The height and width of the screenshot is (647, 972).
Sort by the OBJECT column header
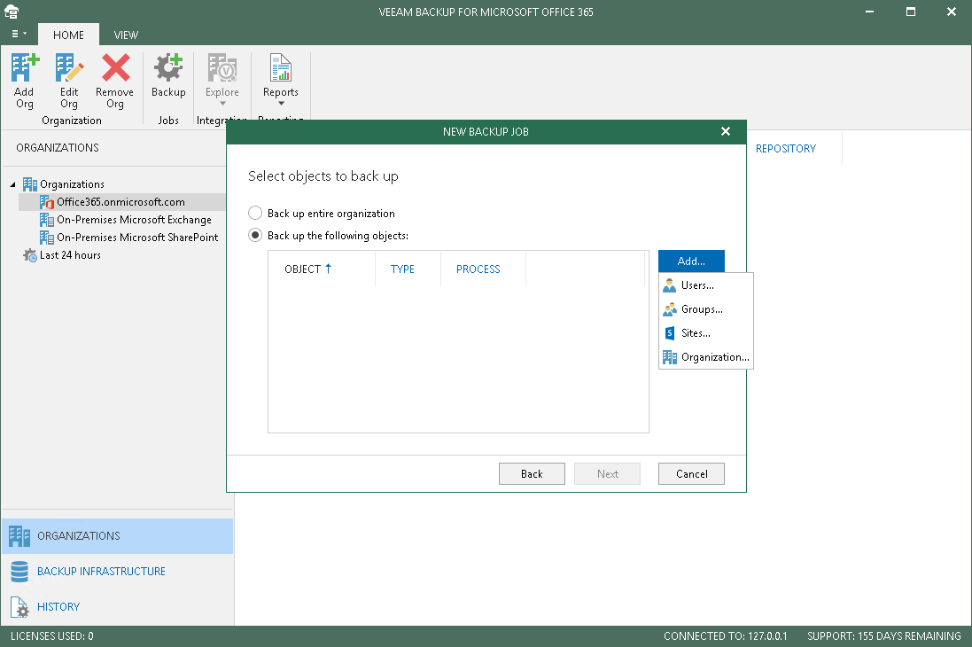pos(307,269)
